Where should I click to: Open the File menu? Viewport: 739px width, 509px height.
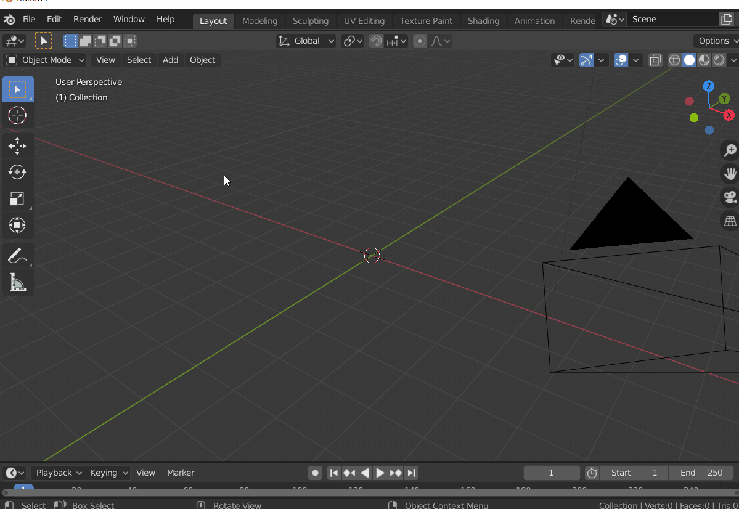[29, 19]
